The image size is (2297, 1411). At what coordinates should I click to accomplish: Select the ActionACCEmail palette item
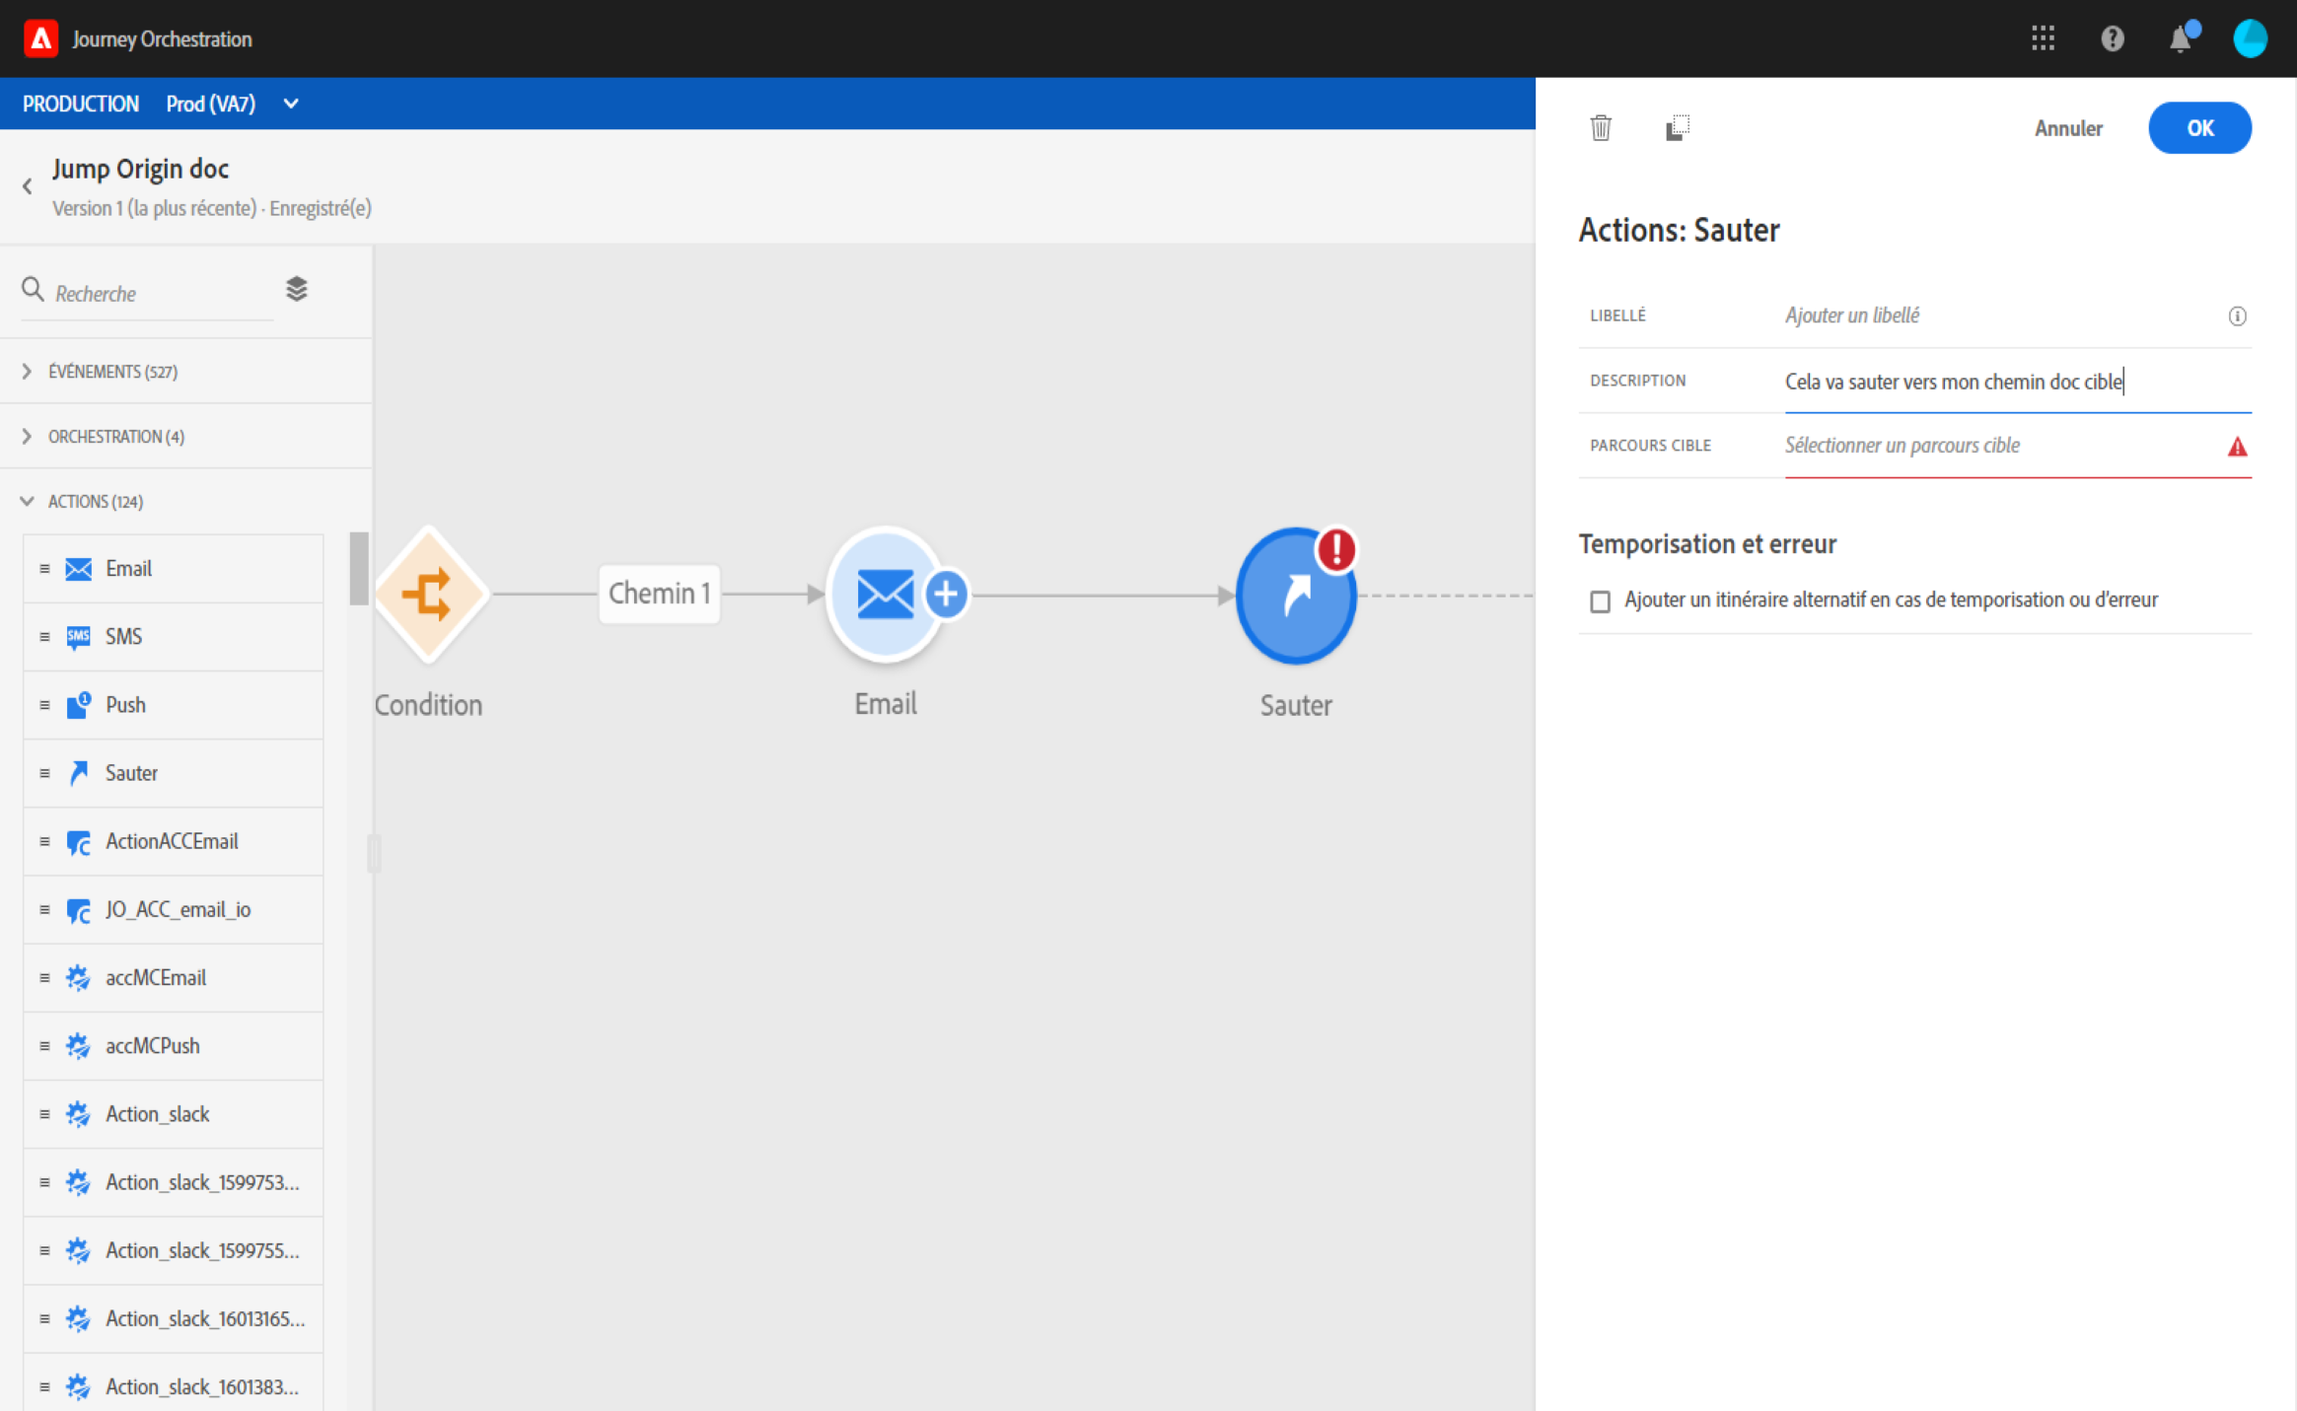click(172, 841)
